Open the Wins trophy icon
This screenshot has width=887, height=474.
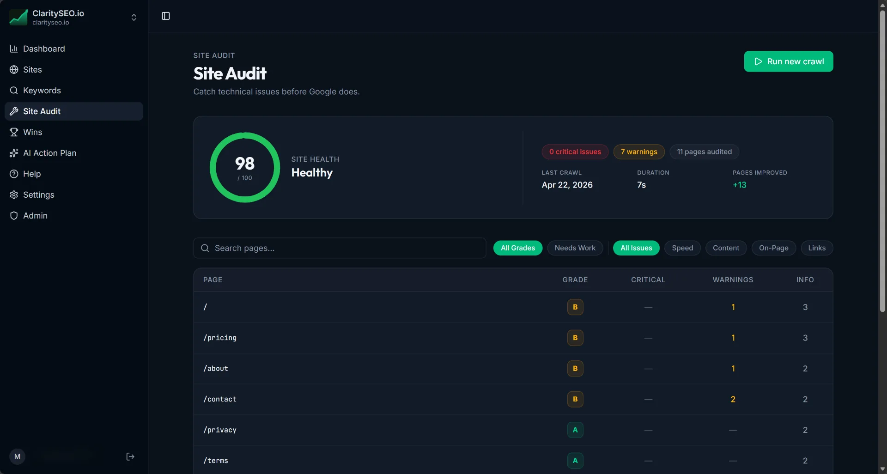14,132
